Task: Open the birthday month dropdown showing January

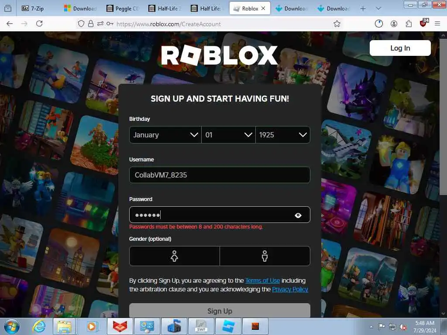Action: pyautogui.click(x=165, y=135)
